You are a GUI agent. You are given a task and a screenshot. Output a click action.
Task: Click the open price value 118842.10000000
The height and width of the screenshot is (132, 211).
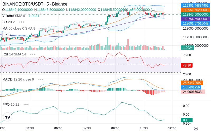(19, 10)
